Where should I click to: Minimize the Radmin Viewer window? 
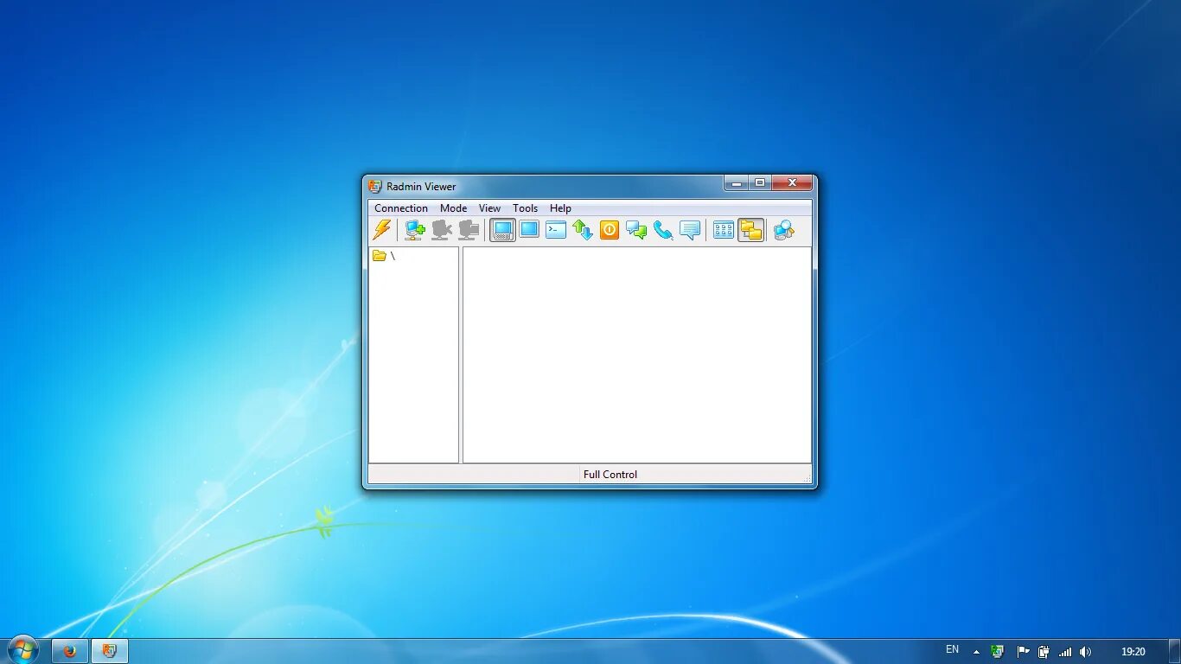tap(737, 183)
